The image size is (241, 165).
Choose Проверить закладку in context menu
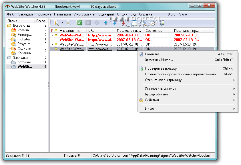tap(188, 68)
